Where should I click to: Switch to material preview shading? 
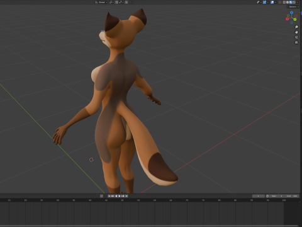(x=291, y=2)
